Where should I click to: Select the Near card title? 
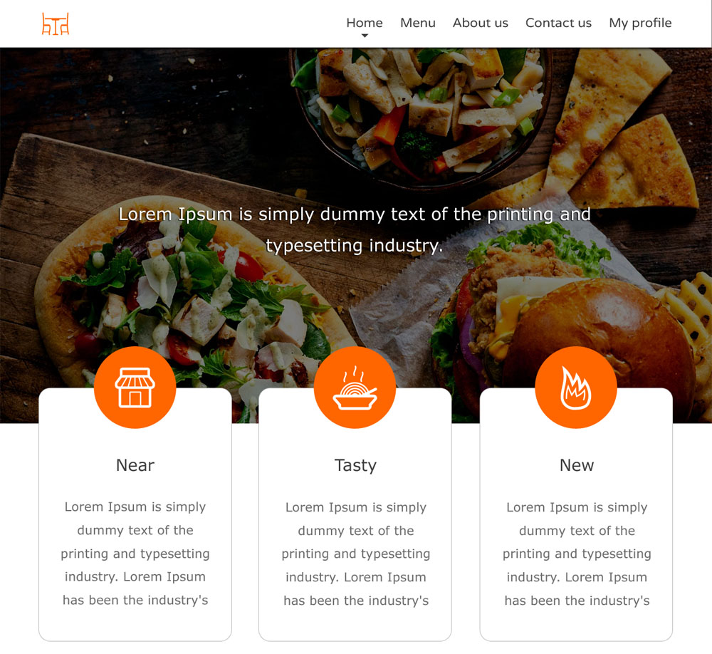tap(135, 465)
